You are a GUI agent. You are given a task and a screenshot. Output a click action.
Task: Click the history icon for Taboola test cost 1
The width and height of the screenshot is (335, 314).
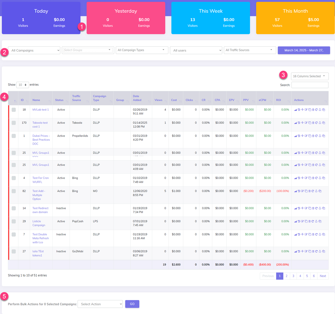click(299, 122)
